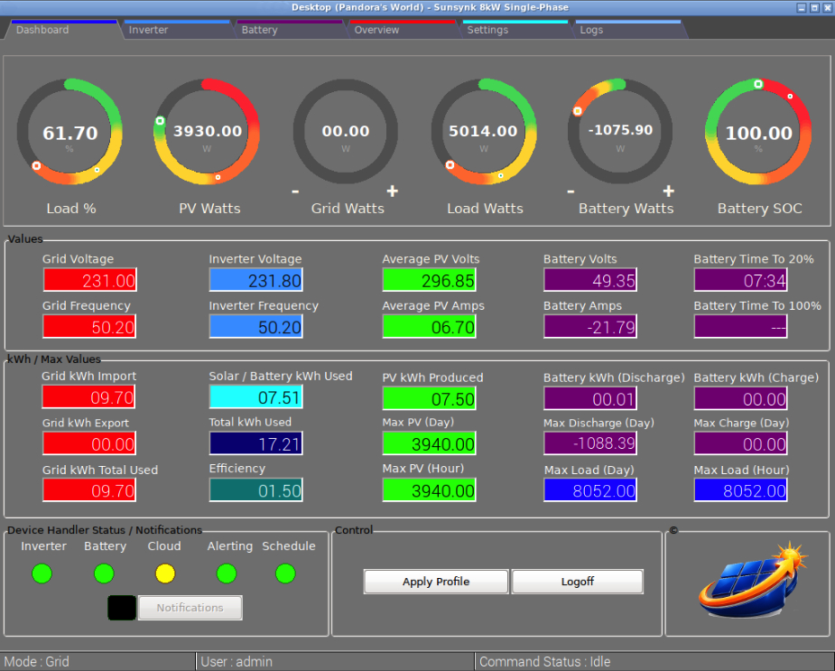Click the Solar / Battery kWh Used value 07.51
This screenshot has width=835, height=671.
click(256, 397)
